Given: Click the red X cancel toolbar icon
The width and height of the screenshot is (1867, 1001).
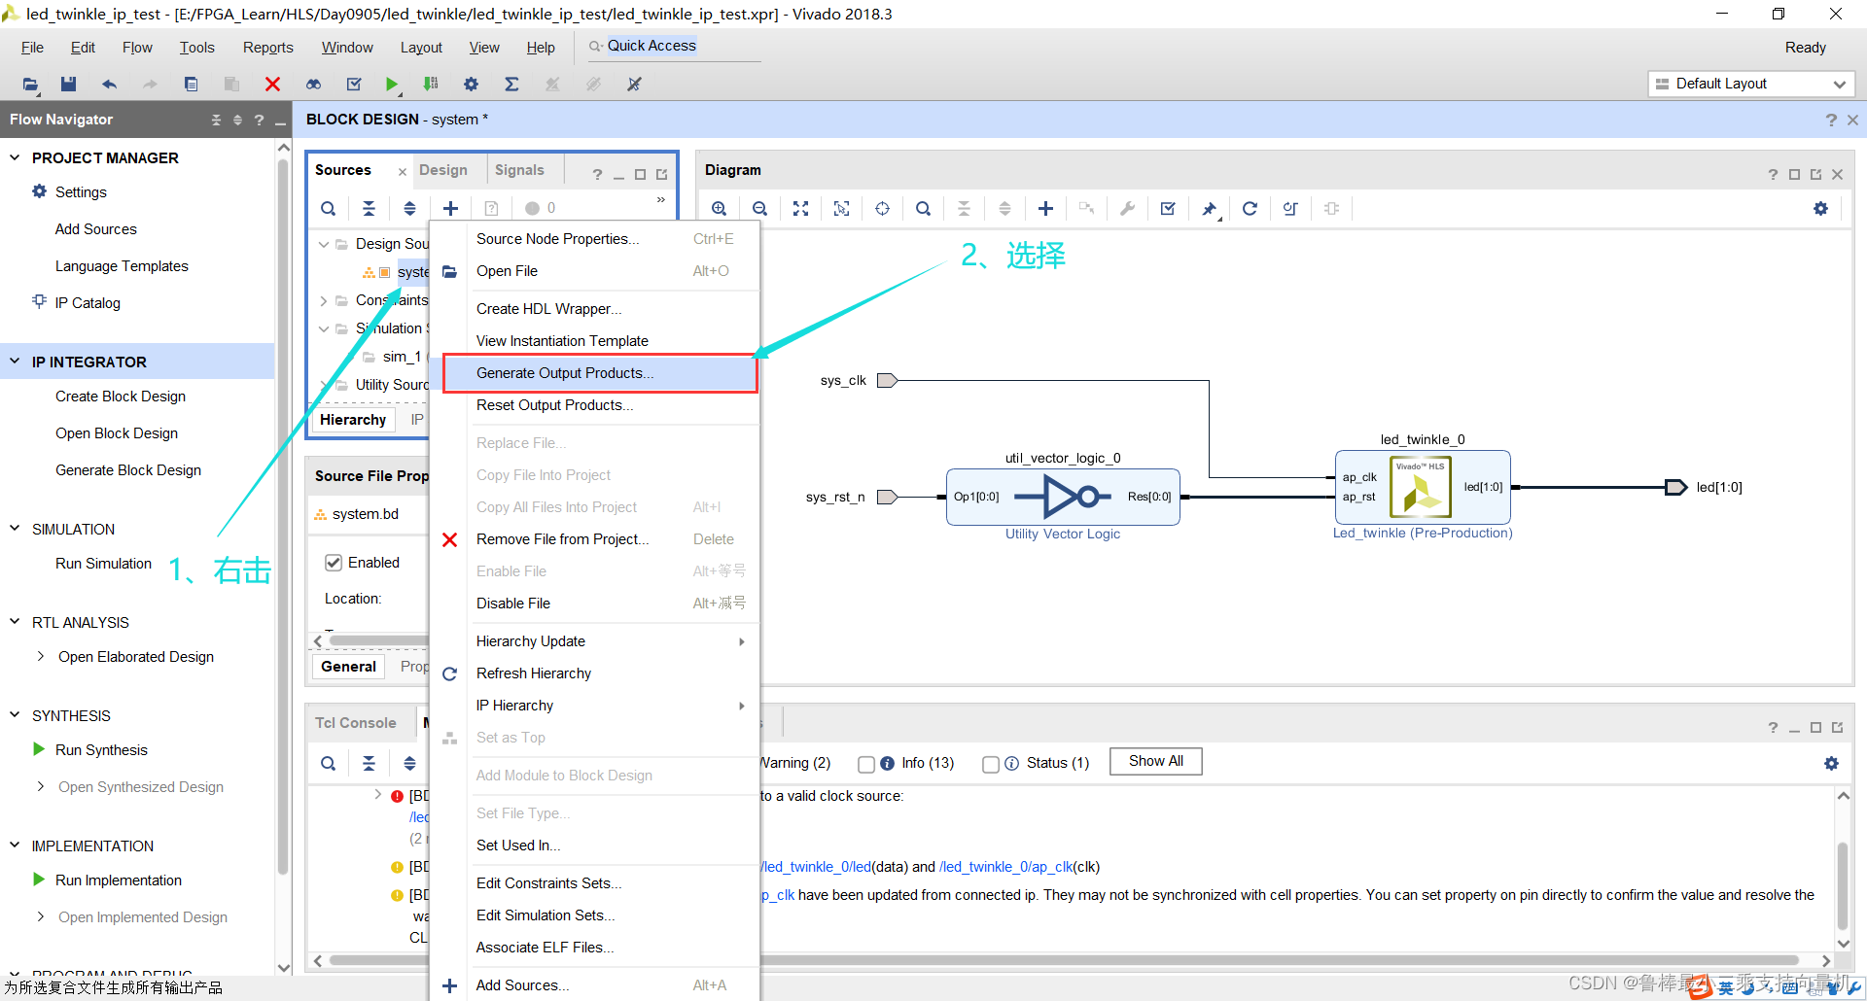Looking at the screenshot, I should click(272, 85).
